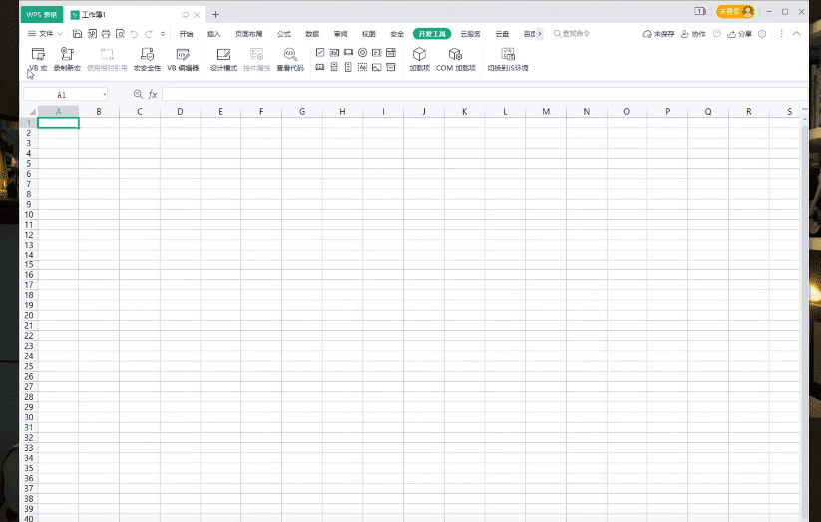Click 录制新宏 to record a macro

point(67,59)
